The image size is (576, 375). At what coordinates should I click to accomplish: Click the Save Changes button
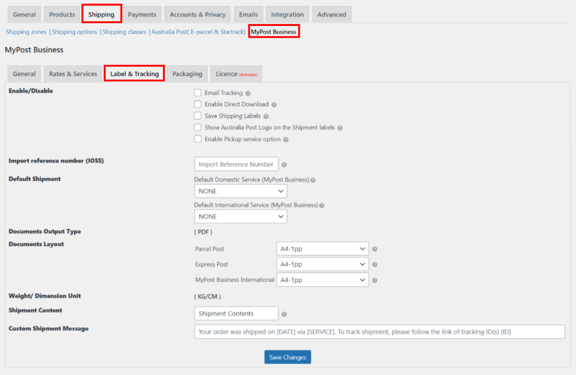point(287,357)
